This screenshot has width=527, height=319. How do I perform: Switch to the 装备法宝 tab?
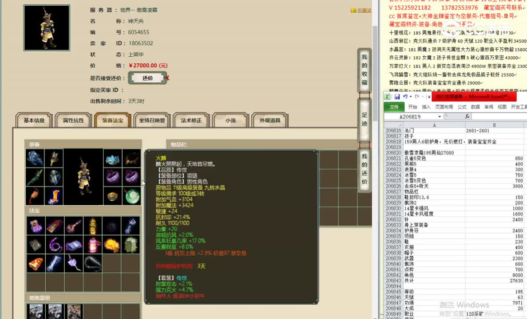(113, 120)
